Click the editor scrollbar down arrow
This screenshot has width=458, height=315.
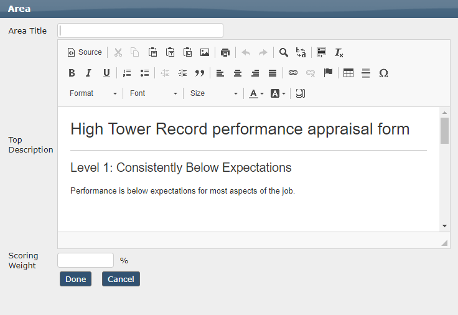click(444, 226)
